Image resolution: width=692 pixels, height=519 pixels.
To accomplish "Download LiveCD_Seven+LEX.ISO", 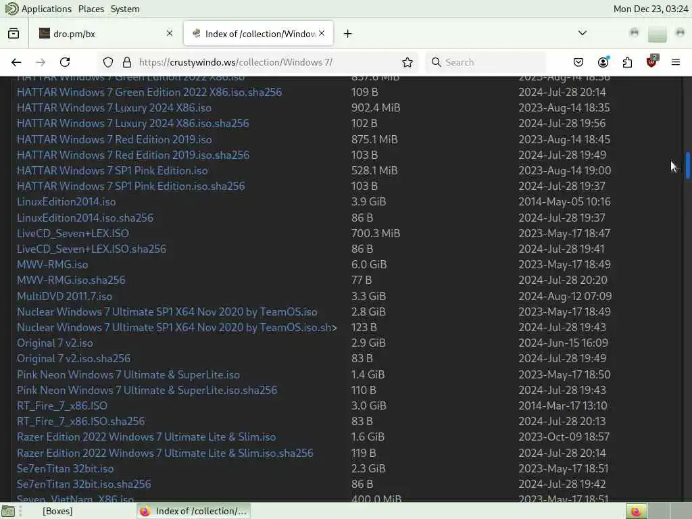I will [73, 233].
